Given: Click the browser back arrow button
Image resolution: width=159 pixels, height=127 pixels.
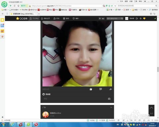Looking at the screenshot, I should 11,6.
